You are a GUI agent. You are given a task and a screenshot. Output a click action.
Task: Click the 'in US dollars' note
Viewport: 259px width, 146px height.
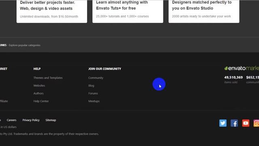coord(8,127)
